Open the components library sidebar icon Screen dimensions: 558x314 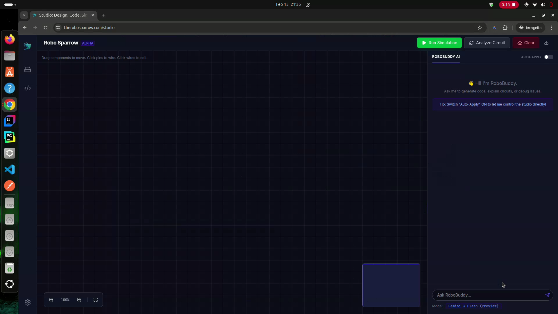point(28,70)
